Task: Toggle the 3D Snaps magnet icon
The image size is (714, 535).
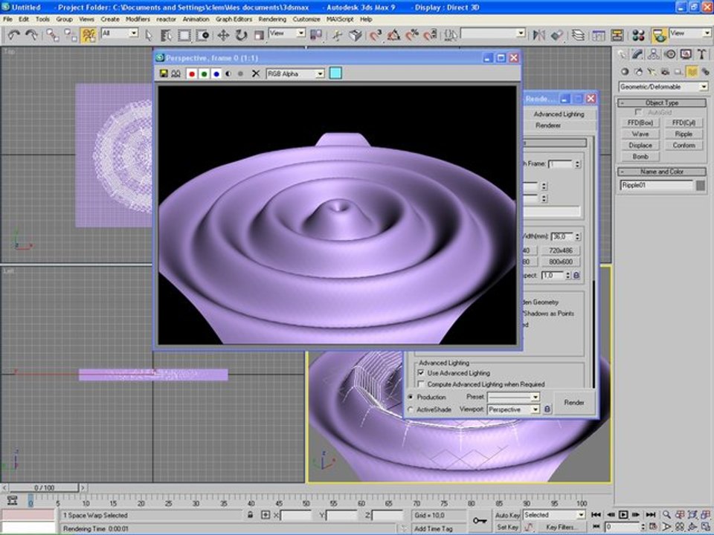Action: click(376, 35)
